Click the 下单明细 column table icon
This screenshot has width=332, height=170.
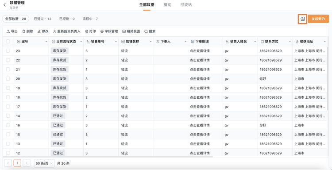coord(193,42)
